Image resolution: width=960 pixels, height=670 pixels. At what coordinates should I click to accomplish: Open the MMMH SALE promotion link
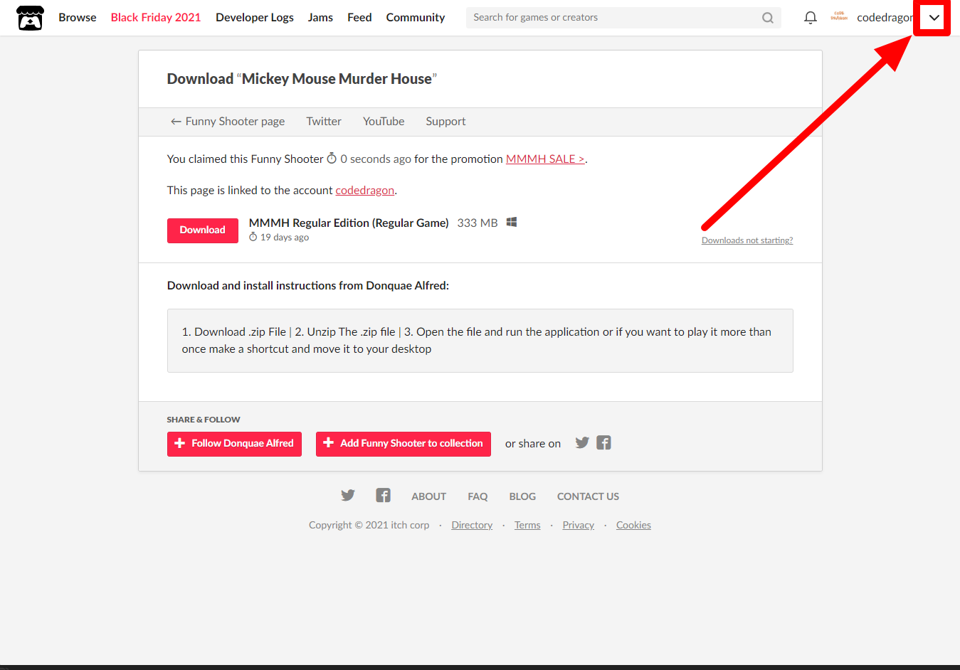[545, 159]
